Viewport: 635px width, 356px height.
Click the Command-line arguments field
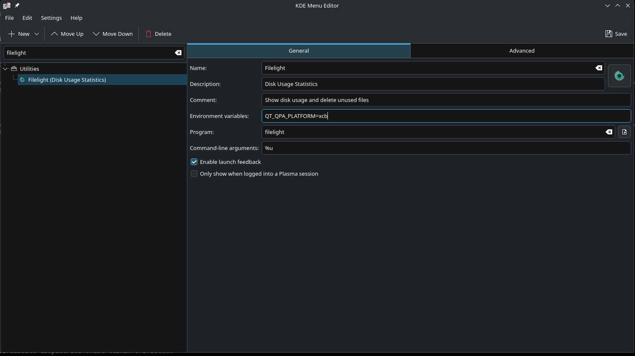446,148
